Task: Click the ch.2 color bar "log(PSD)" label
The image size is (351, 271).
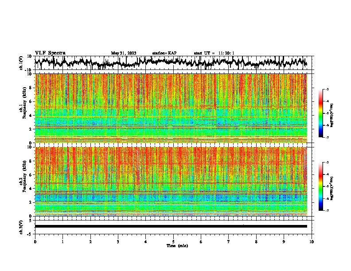Action: click(x=332, y=189)
